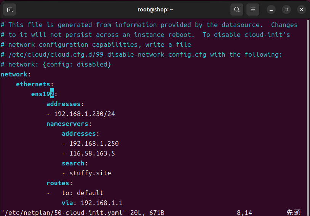The width and height of the screenshot is (310, 216).
Task: Click the ethernets key
Action: [33, 84]
